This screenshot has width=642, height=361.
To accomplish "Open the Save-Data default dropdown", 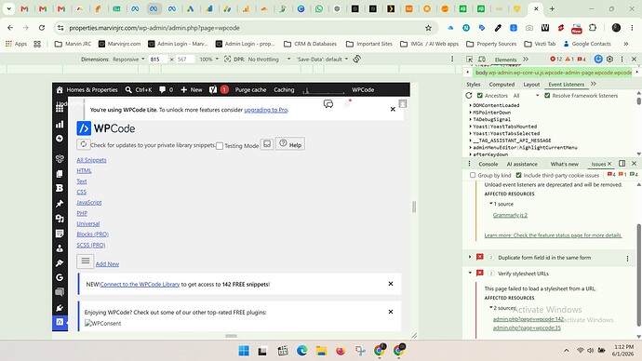I will click(x=323, y=60).
